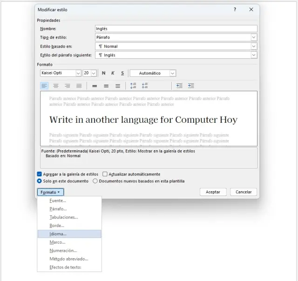Screen dimensions: 298x281
Task: Center the paragraph text
Action: 56,86
